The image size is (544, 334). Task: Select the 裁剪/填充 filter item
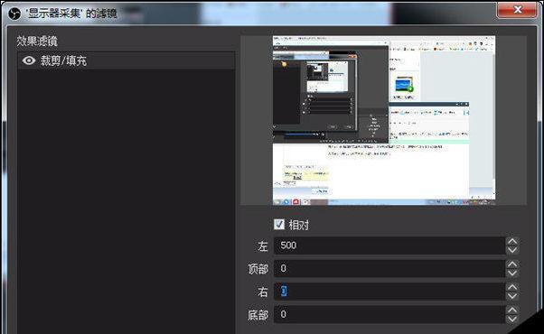pyautogui.click(x=127, y=60)
